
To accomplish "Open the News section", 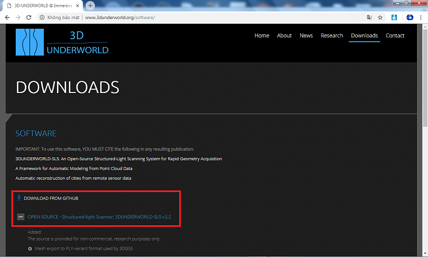I will [x=306, y=35].
